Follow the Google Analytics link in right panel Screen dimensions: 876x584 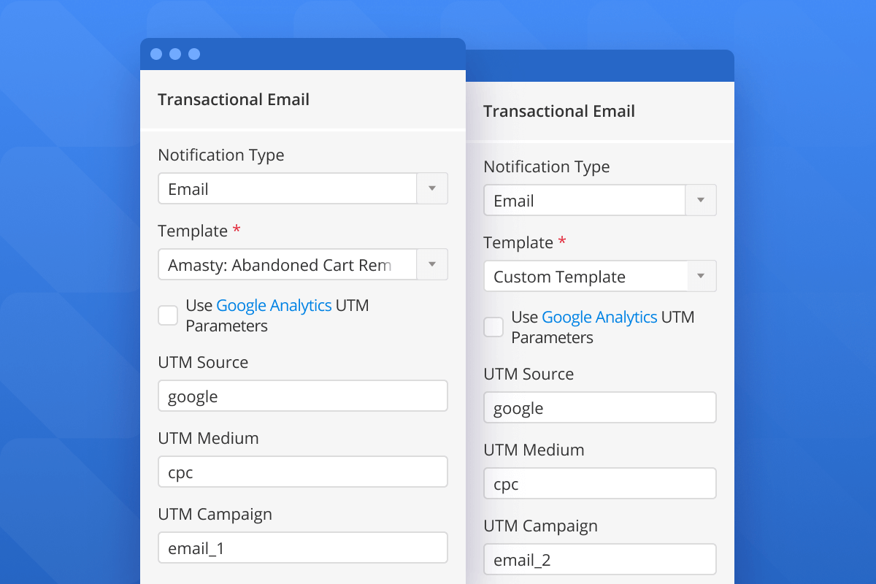[x=599, y=317]
